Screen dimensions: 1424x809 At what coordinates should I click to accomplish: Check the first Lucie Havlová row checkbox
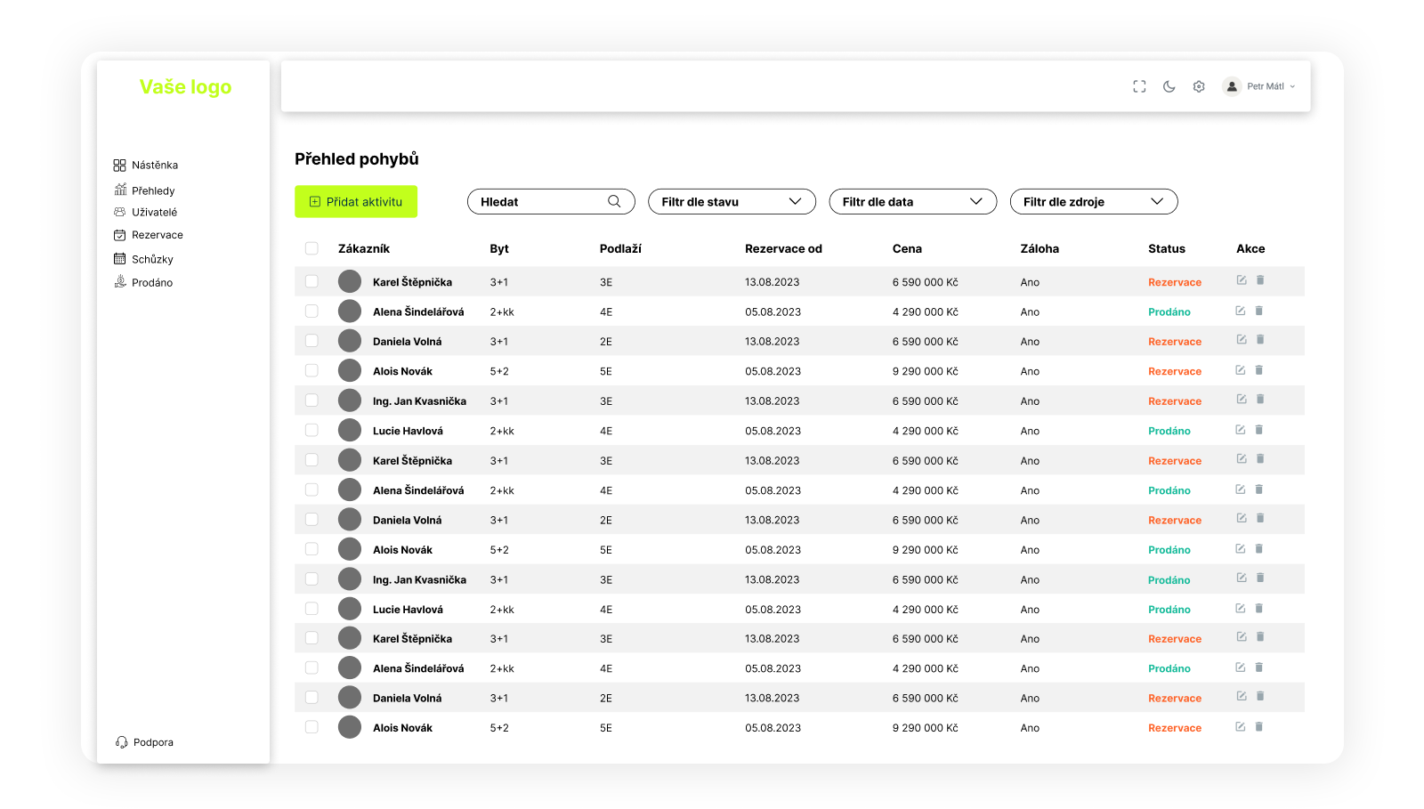click(x=311, y=431)
